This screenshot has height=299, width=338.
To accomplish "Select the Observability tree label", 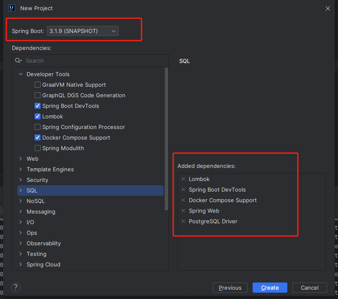I will pyautogui.click(x=44, y=243).
